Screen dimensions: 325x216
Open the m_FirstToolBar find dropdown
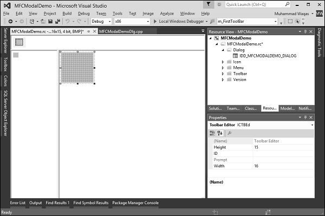pyautogui.click(x=276, y=21)
